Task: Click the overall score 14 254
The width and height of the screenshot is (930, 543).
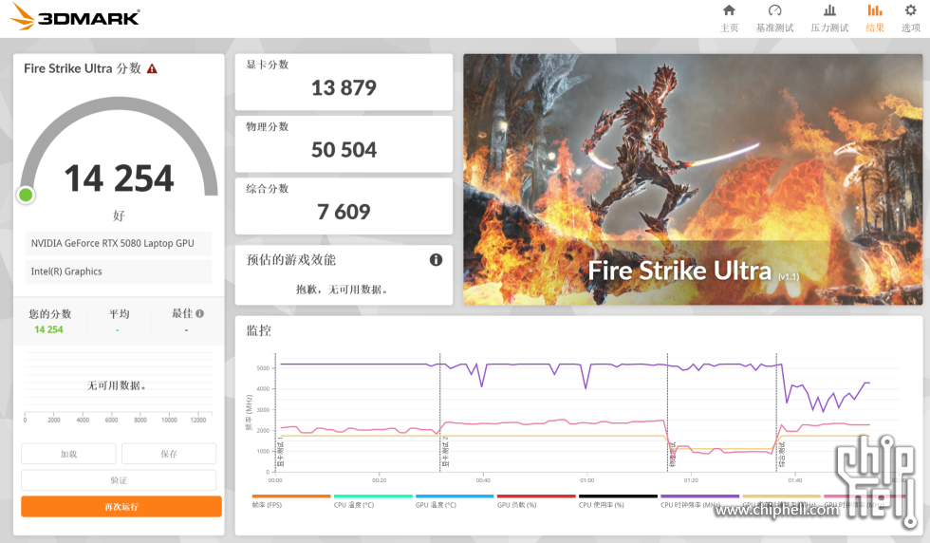Action: (120, 178)
